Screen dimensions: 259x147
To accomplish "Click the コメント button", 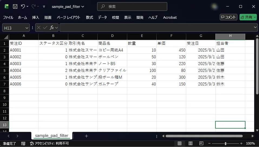I will (228, 17).
